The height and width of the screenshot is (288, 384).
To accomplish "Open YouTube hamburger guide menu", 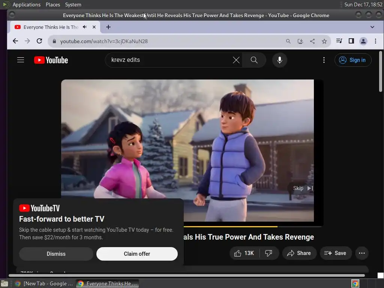I will click(21, 60).
